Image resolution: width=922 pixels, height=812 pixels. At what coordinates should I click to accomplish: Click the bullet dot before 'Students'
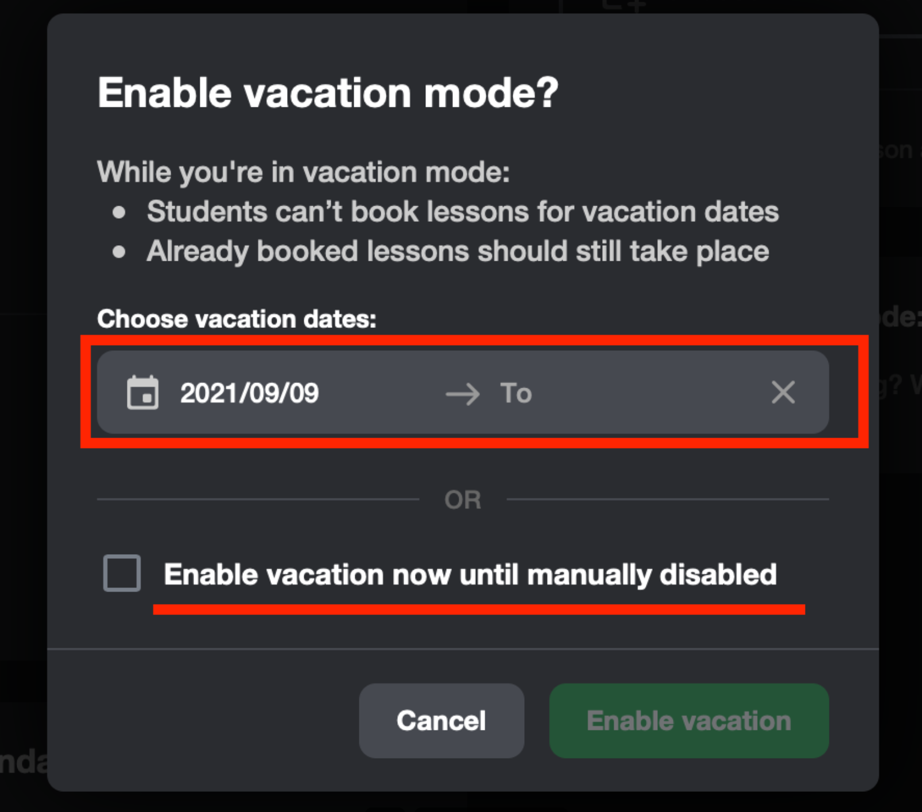pos(119,212)
